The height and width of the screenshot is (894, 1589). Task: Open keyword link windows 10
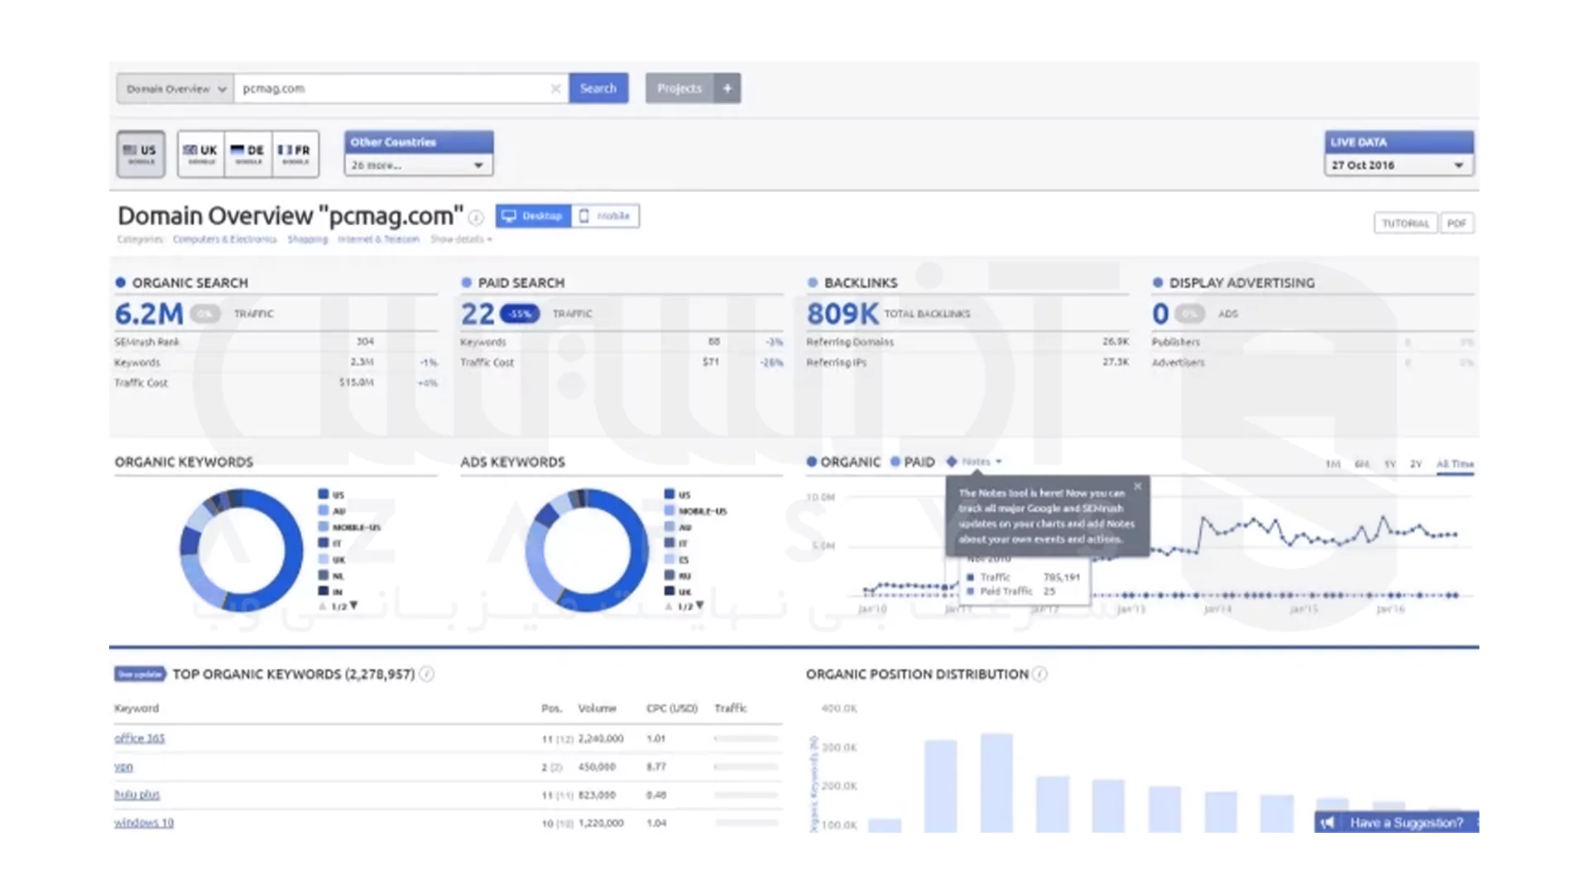pyautogui.click(x=144, y=823)
